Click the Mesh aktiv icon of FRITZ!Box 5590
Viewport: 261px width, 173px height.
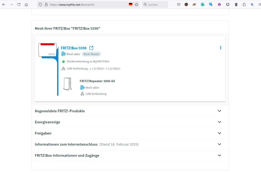tap(63, 54)
